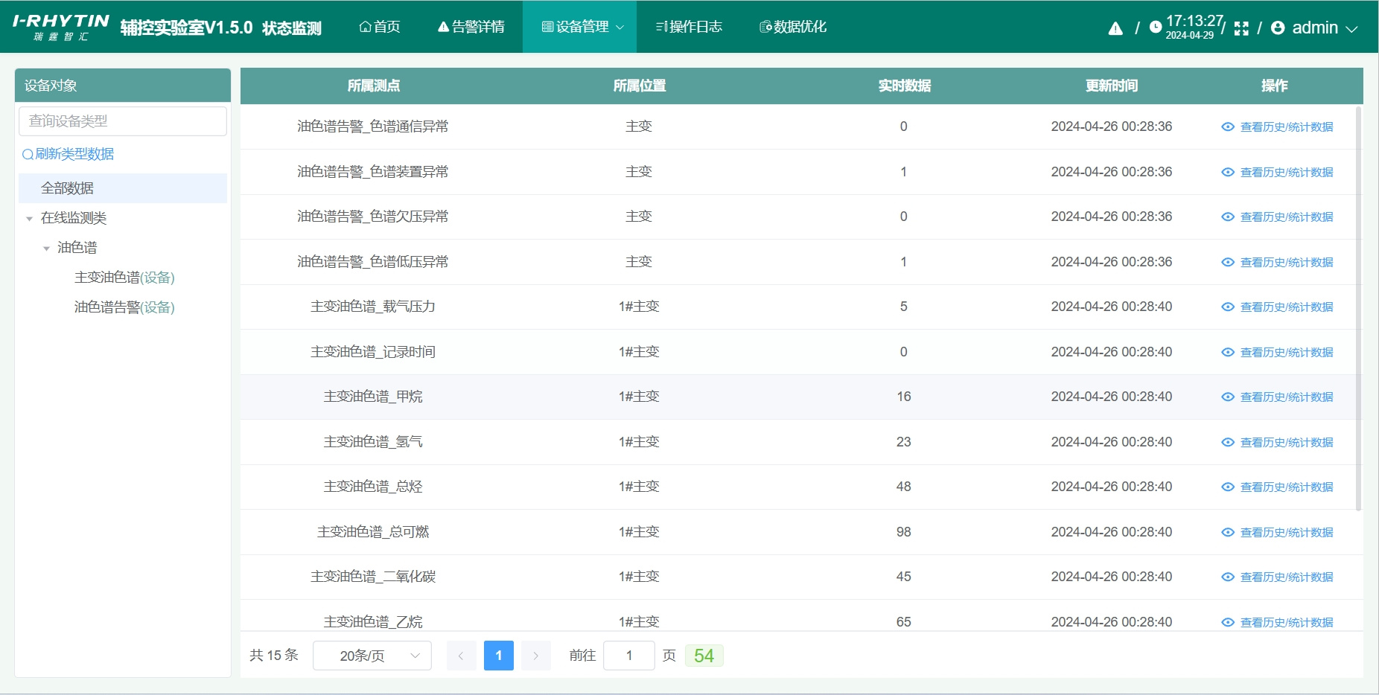
Task: Click the alarm warning triangle icon
Action: coord(1115,28)
